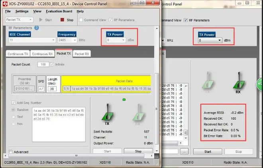
Task: Click 'XDS110' in left window status bar
Action: coord(105,162)
